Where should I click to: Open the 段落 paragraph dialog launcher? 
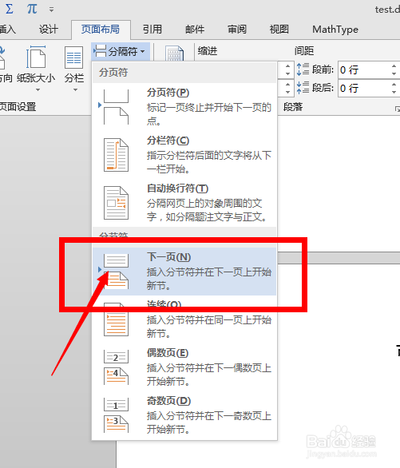coord(397,109)
